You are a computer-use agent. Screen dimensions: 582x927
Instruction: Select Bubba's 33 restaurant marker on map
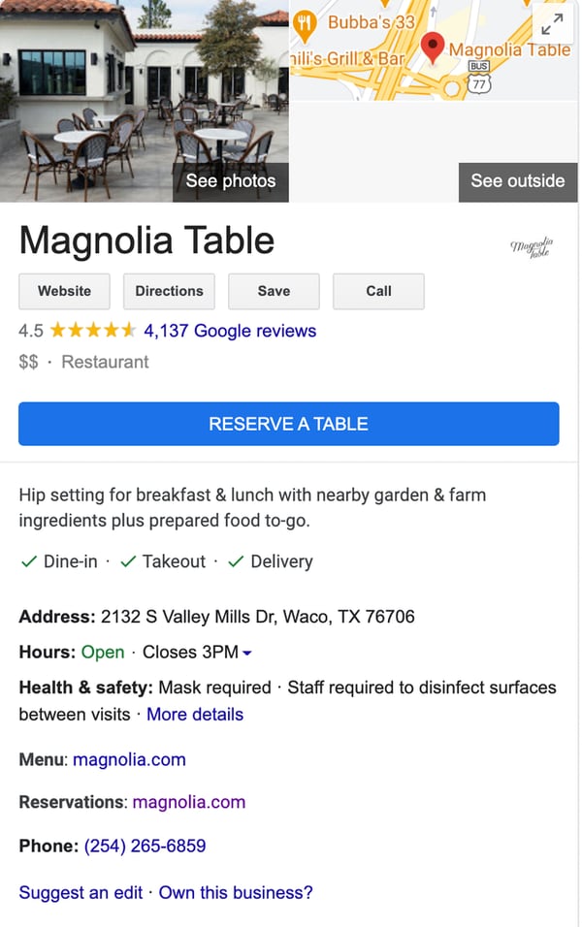tap(305, 26)
